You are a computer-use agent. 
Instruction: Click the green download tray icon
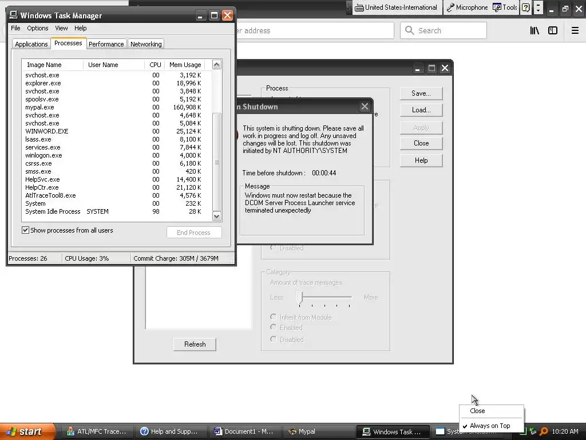point(533,431)
